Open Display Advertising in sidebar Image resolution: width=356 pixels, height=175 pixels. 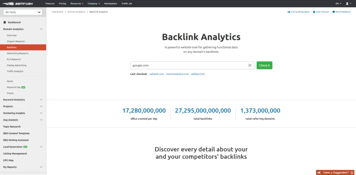pyautogui.click(x=17, y=65)
